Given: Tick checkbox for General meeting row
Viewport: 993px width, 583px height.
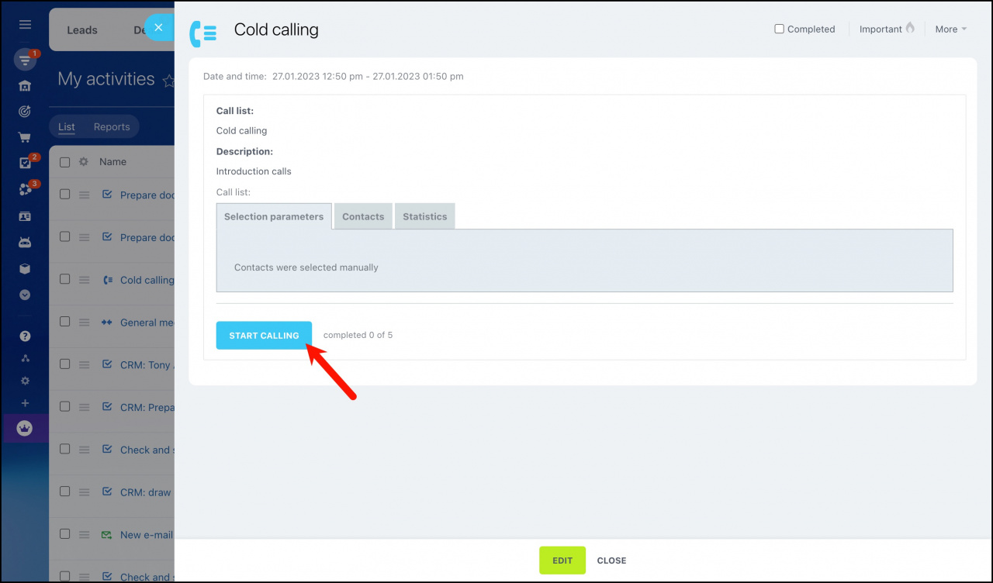Looking at the screenshot, I should point(65,322).
